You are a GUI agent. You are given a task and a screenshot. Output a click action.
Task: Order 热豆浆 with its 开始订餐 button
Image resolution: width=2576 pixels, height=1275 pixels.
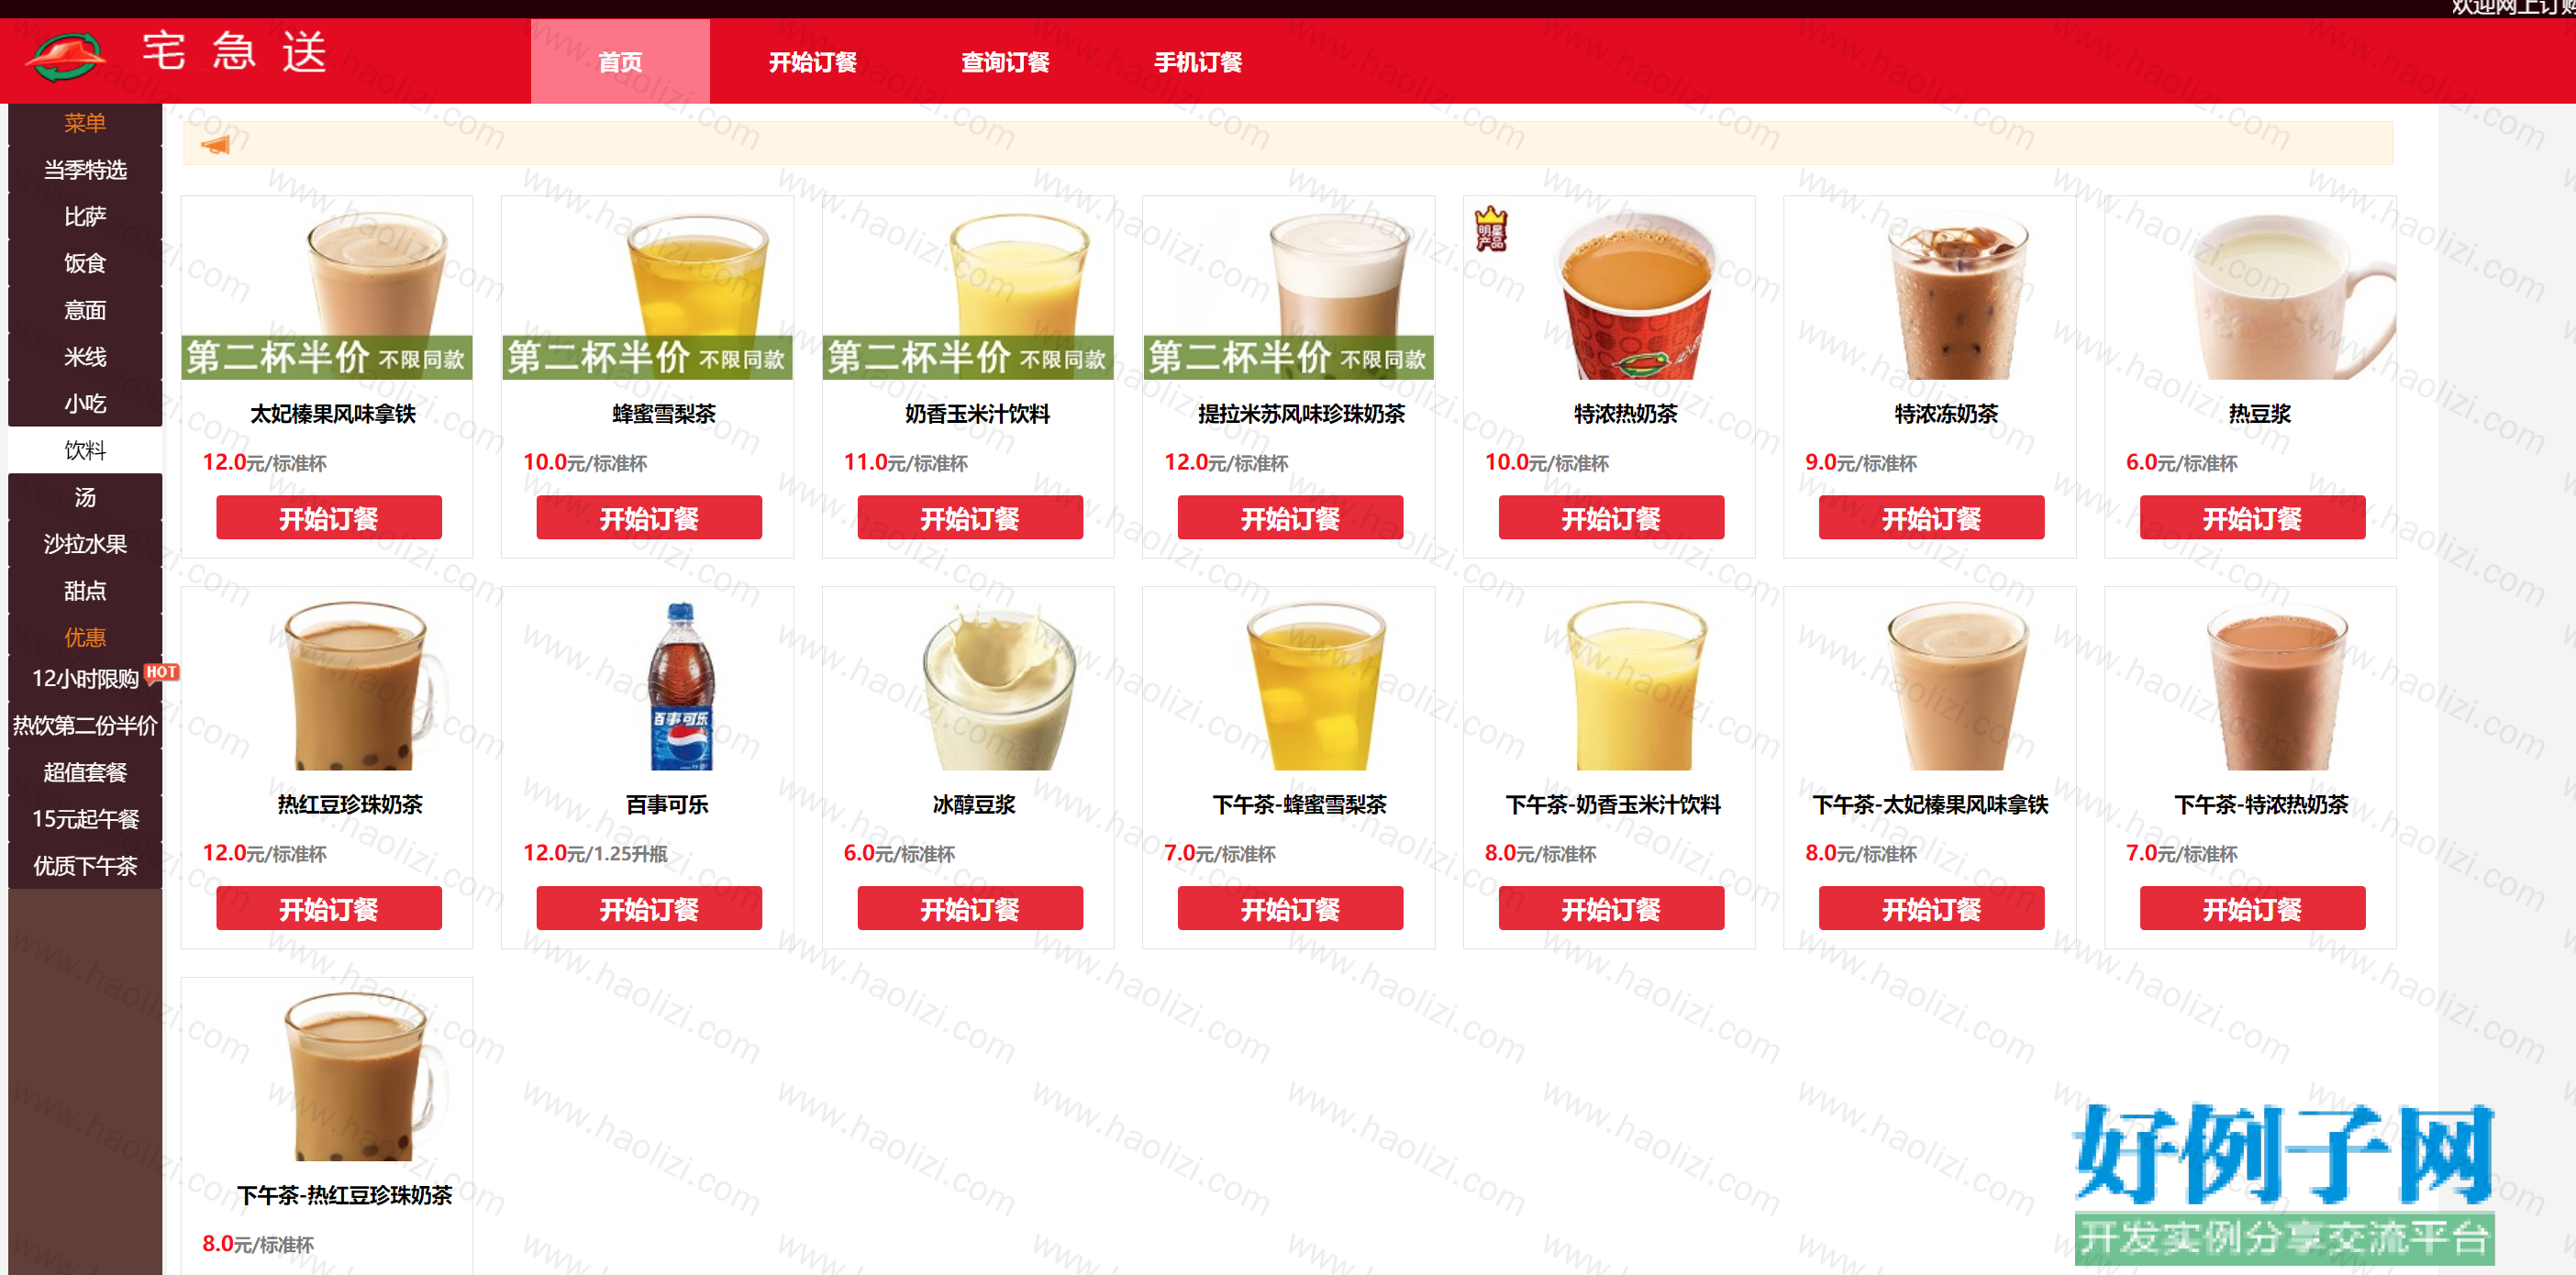(2252, 518)
